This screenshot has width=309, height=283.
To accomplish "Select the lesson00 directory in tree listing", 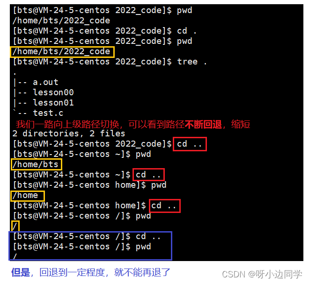I will click(53, 92).
